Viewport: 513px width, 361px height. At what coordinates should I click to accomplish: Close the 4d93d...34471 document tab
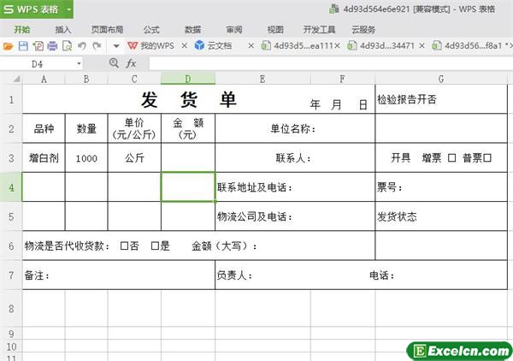[x=422, y=46]
